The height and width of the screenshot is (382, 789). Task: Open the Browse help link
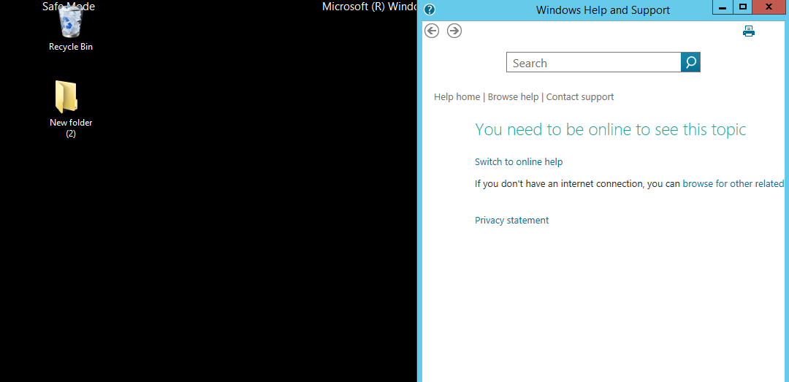514,96
